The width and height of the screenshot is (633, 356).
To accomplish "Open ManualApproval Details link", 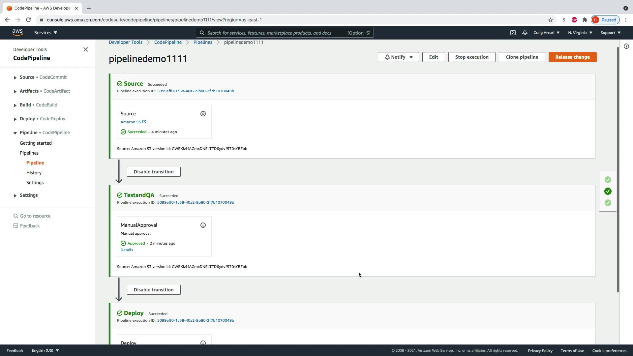I will point(127,250).
